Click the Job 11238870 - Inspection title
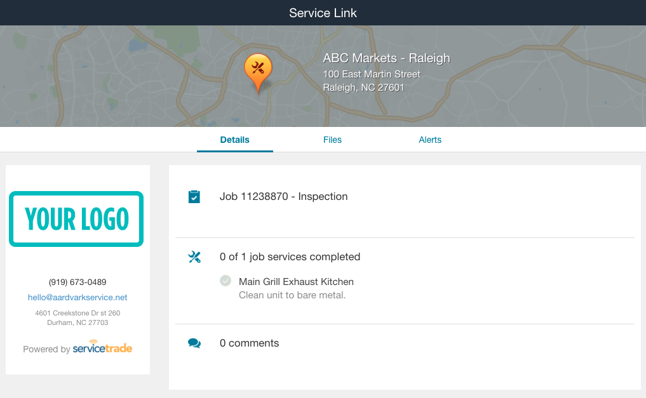Screen dimensions: 646x398 pos(283,196)
